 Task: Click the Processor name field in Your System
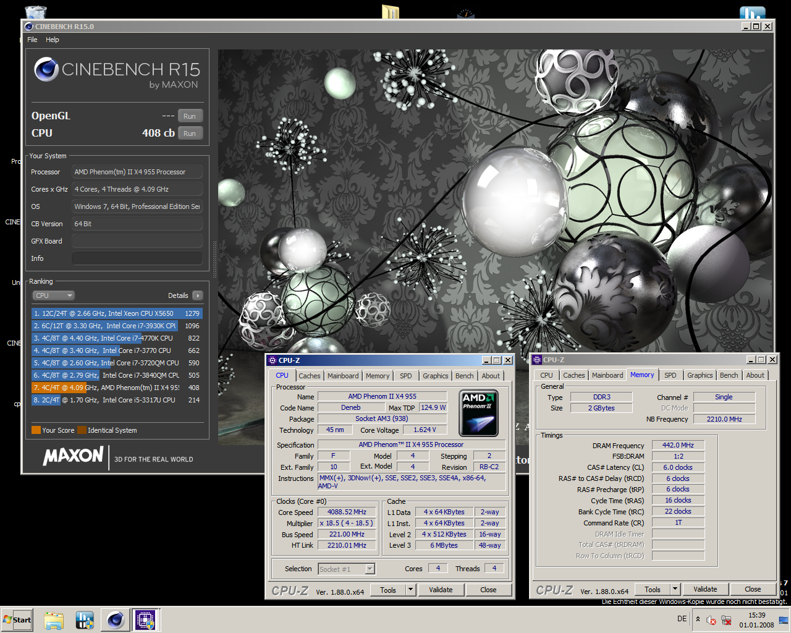[x=137, y=172]
